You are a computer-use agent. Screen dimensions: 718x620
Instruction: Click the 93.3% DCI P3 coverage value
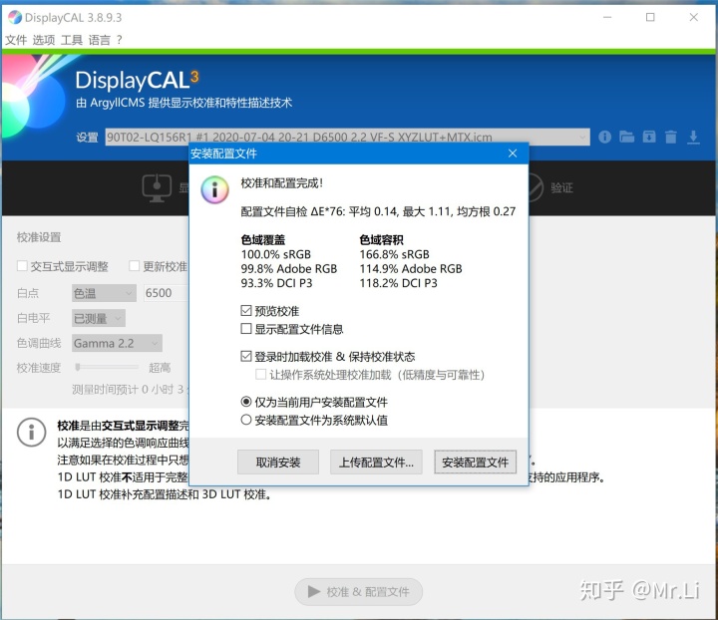click(276, 283)
